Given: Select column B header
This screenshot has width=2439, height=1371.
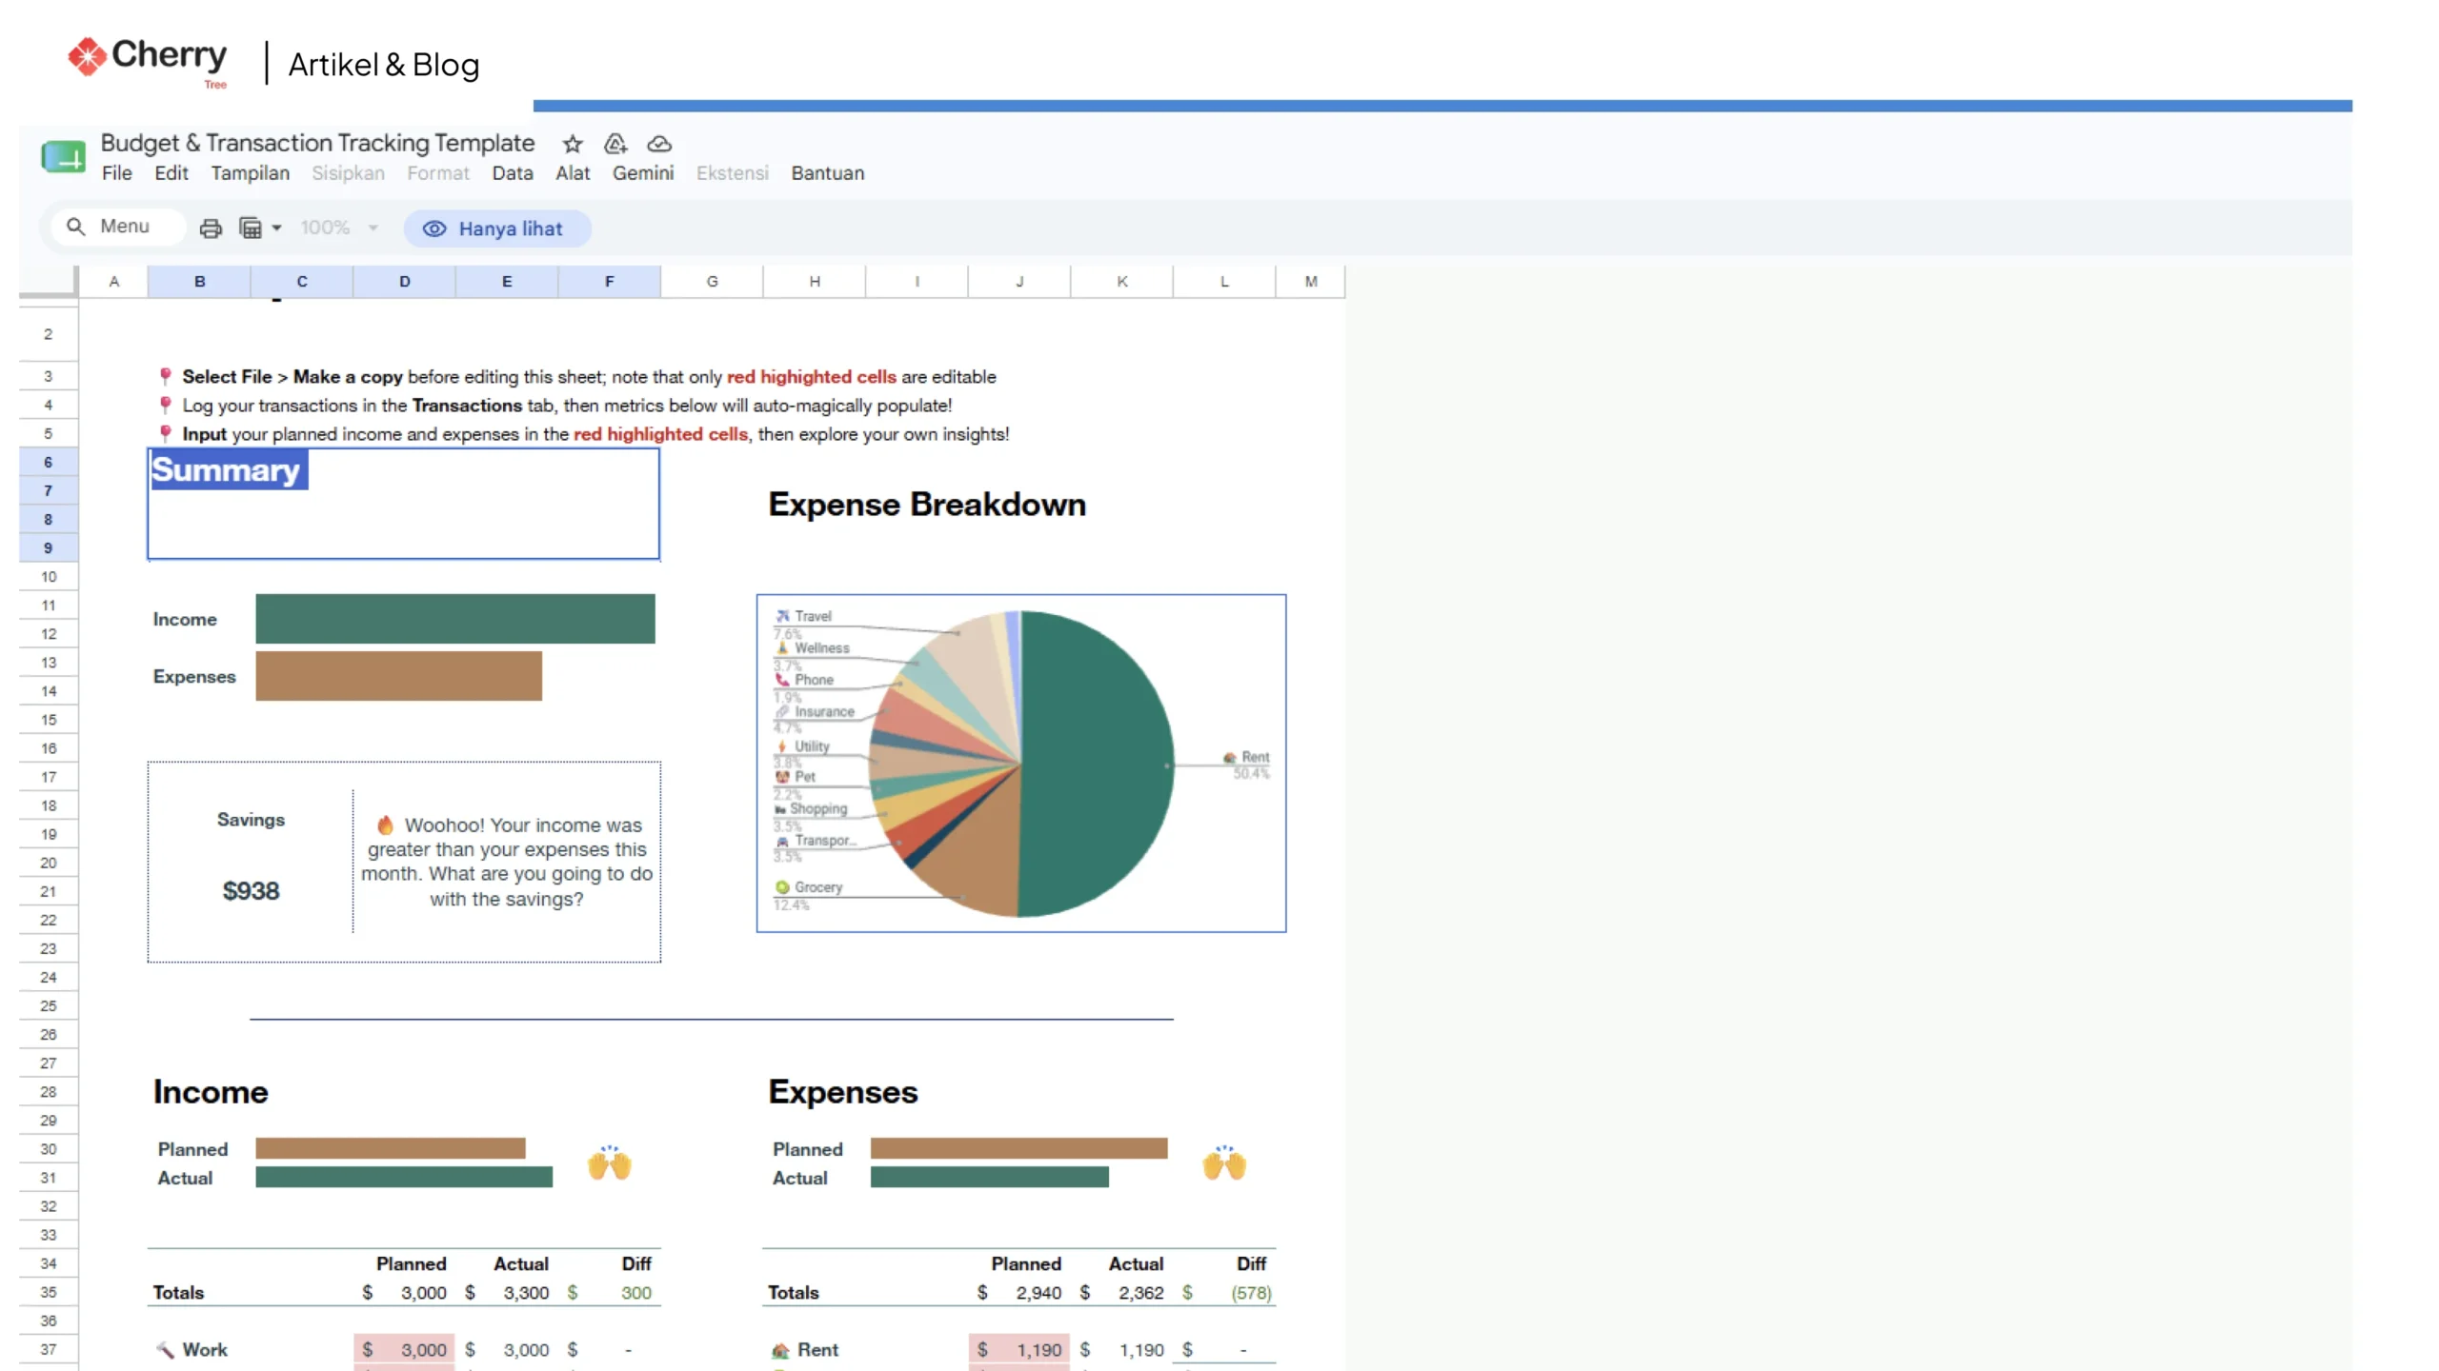Looking at the screenshot, I should point(200,282).
